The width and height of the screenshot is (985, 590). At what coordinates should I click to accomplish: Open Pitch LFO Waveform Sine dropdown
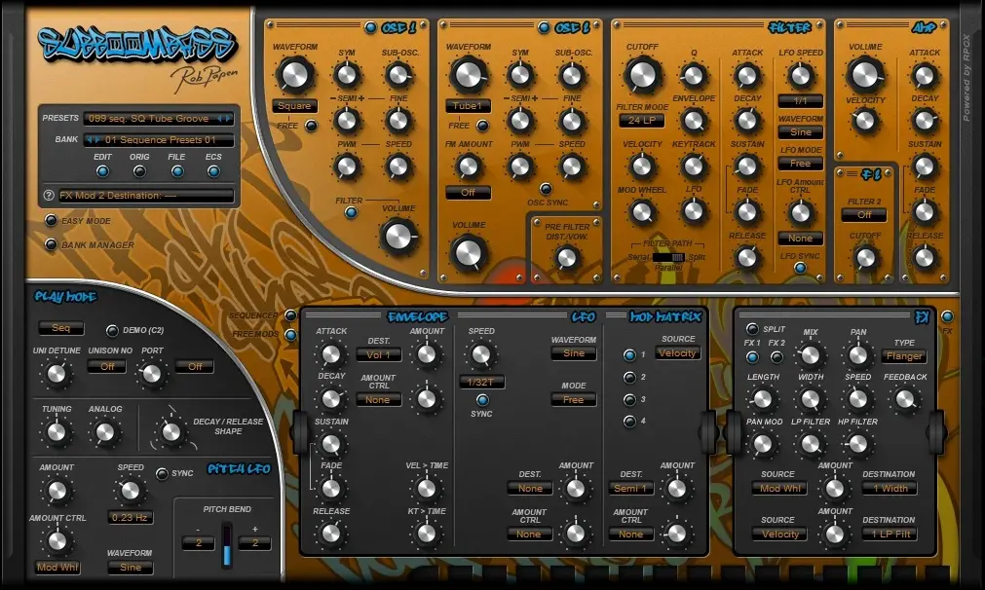[130, 567]
